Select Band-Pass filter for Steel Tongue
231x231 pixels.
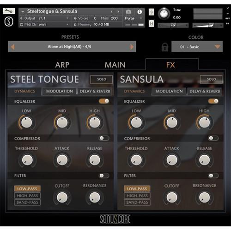[x=27, y=202]
